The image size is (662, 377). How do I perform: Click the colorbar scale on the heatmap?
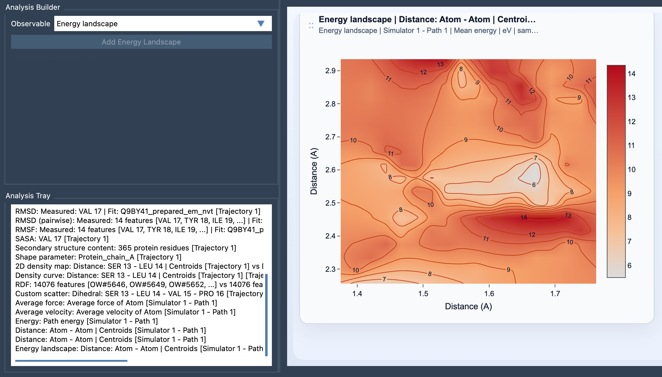click(616, 171)
